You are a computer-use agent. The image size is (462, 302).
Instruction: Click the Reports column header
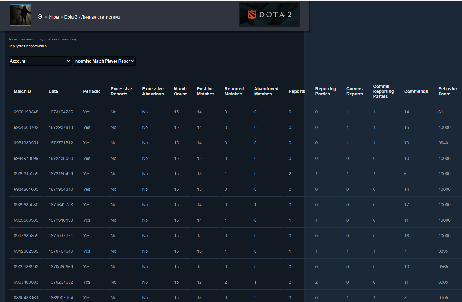[x=297, y=91]
